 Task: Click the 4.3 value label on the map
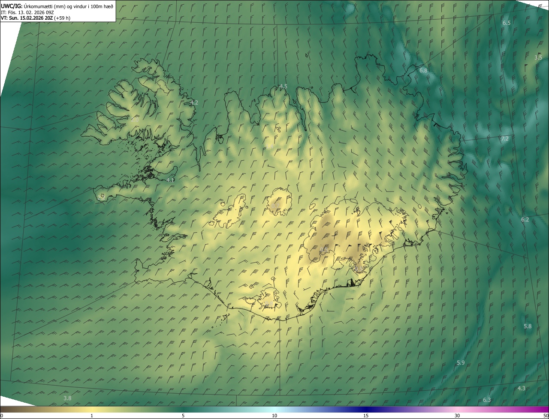[x=522, y=389]
